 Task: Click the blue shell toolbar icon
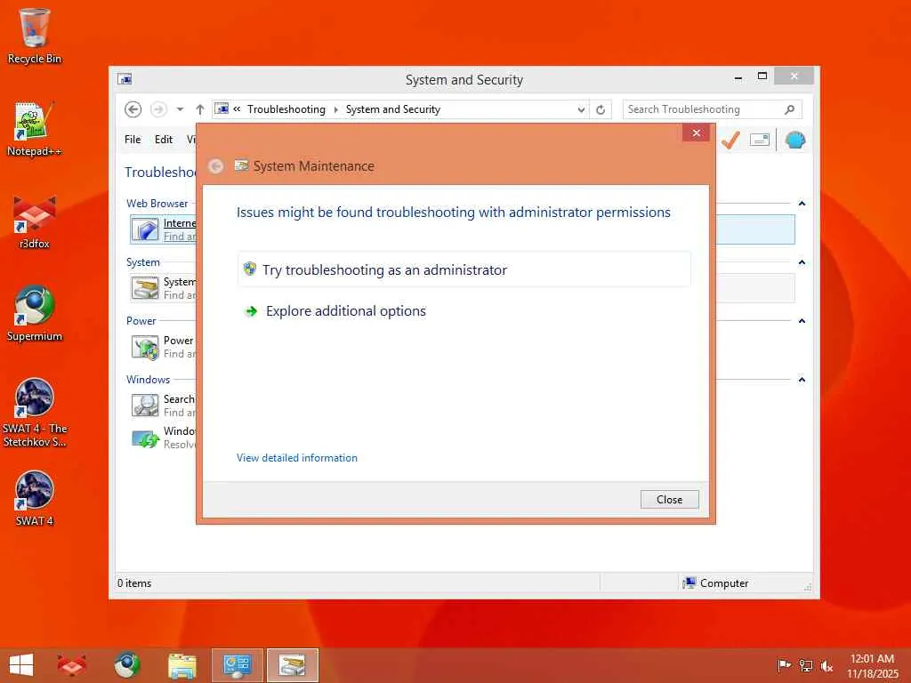(794, 140)
